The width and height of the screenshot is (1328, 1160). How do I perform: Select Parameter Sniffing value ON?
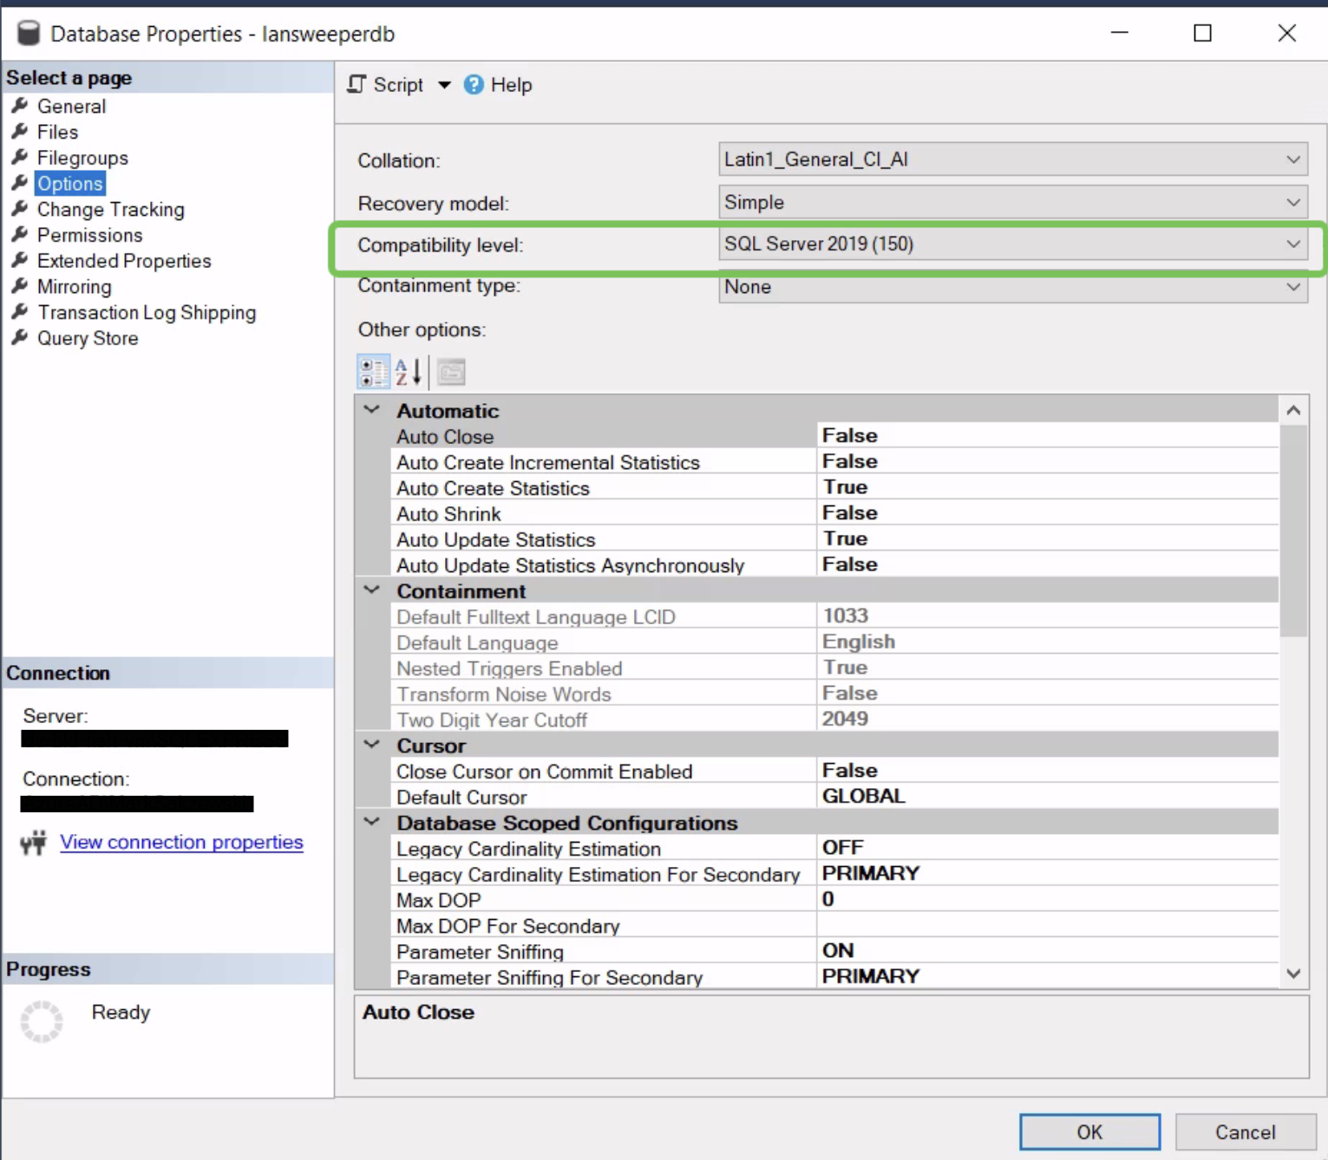click(x=838, y=950)
